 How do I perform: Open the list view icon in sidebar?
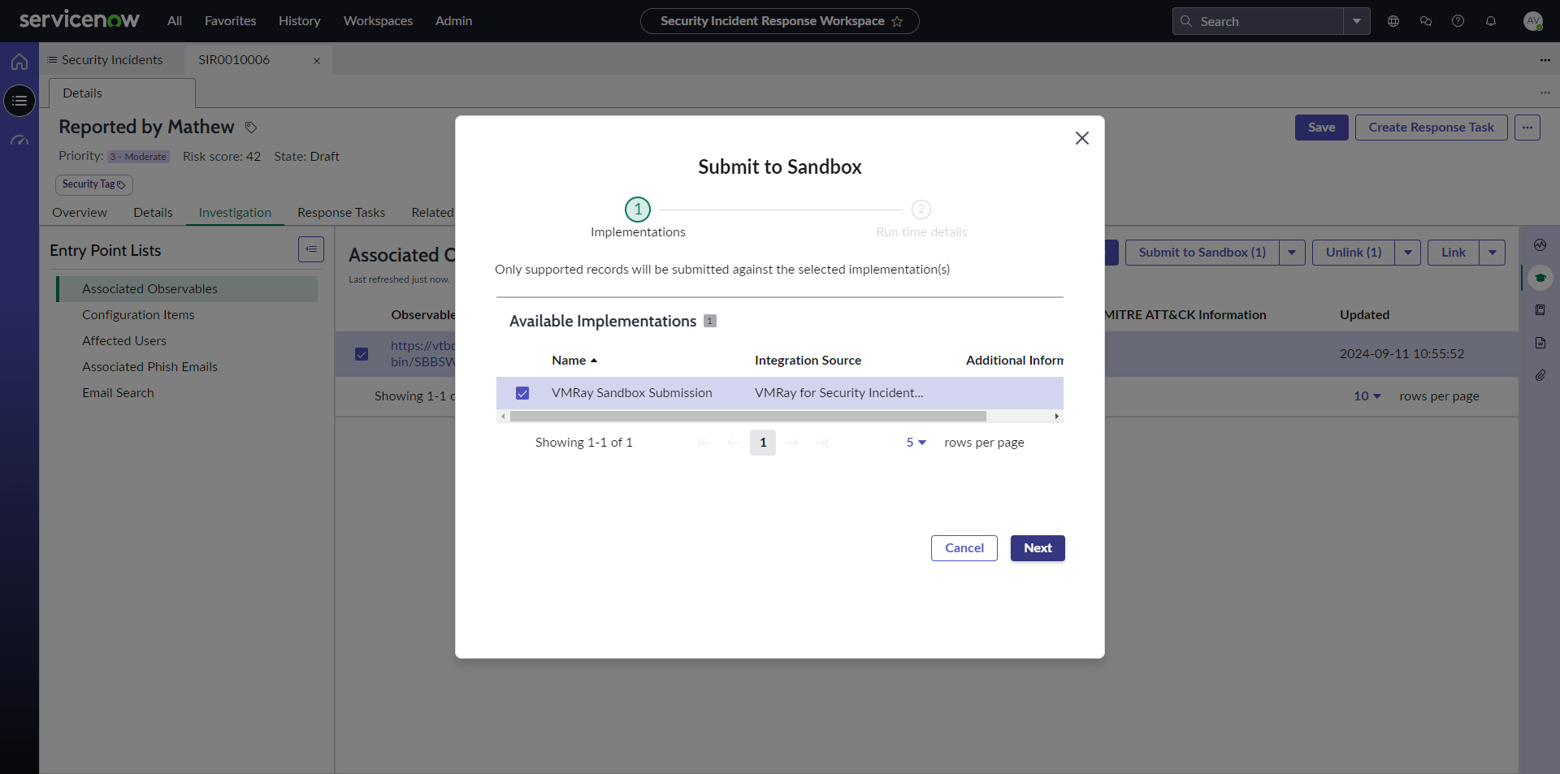(19, 101)
